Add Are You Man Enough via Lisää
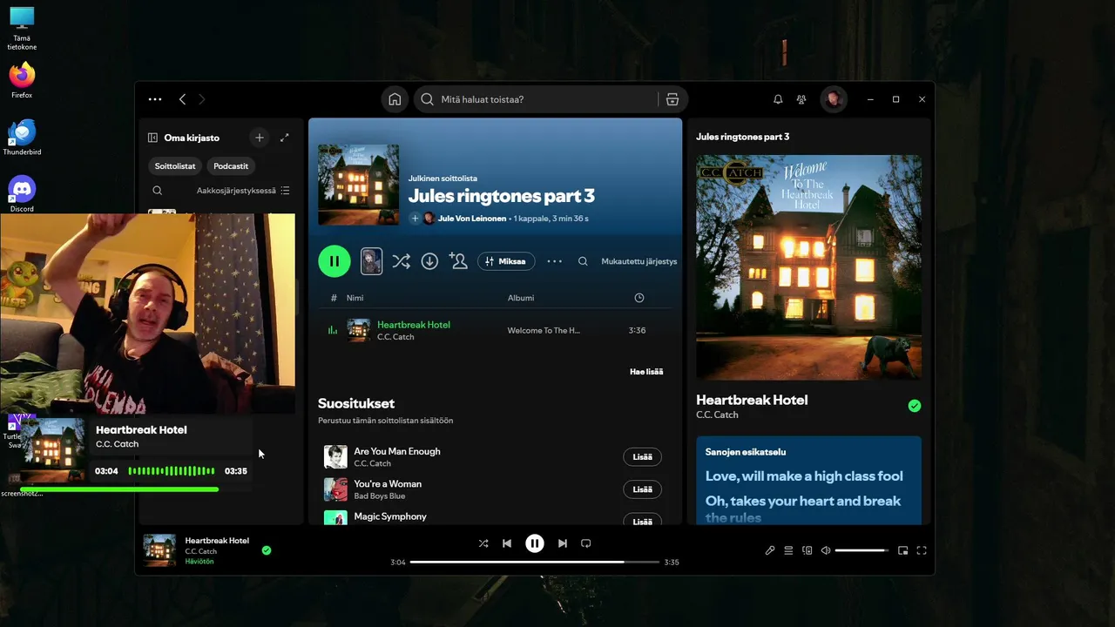Image resolution: width=1115 pixels, height=627 pixels. (642, 457)
